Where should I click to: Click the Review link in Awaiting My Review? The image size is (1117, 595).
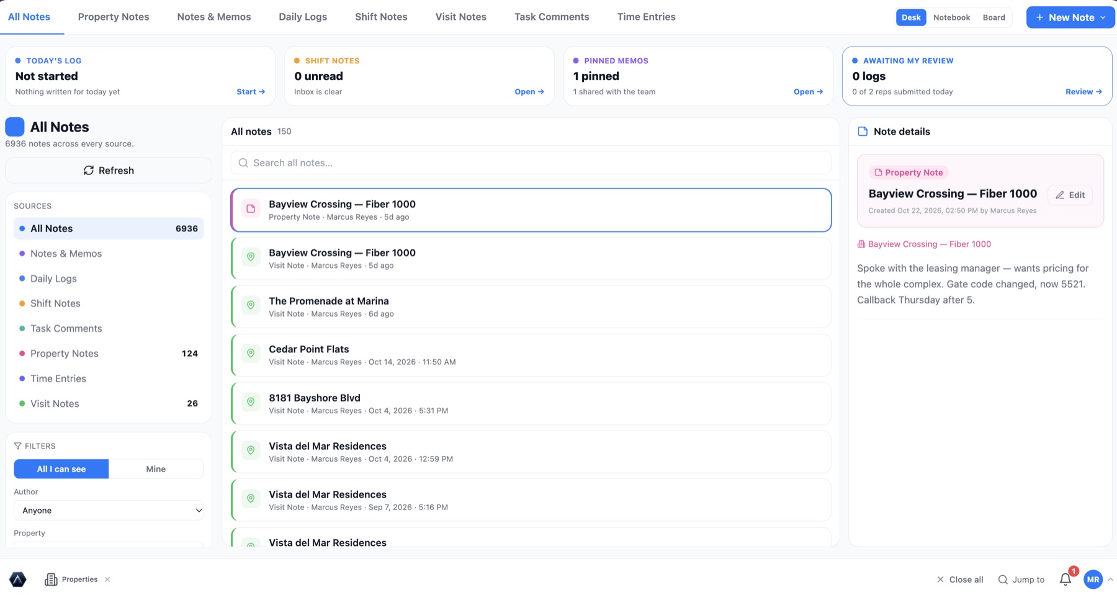point(1083,92)
